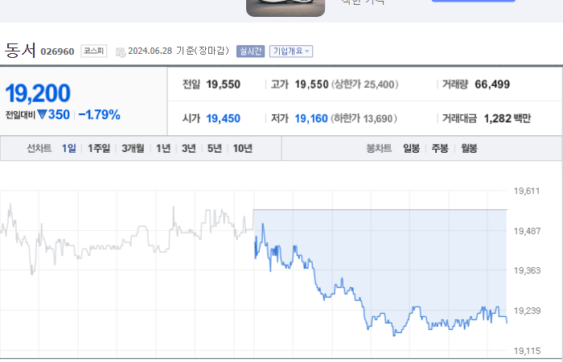Click previous close value 19,550 next to 전일
Image resolution: width=563 pixels, height=362 pixels.
(224, 84)
